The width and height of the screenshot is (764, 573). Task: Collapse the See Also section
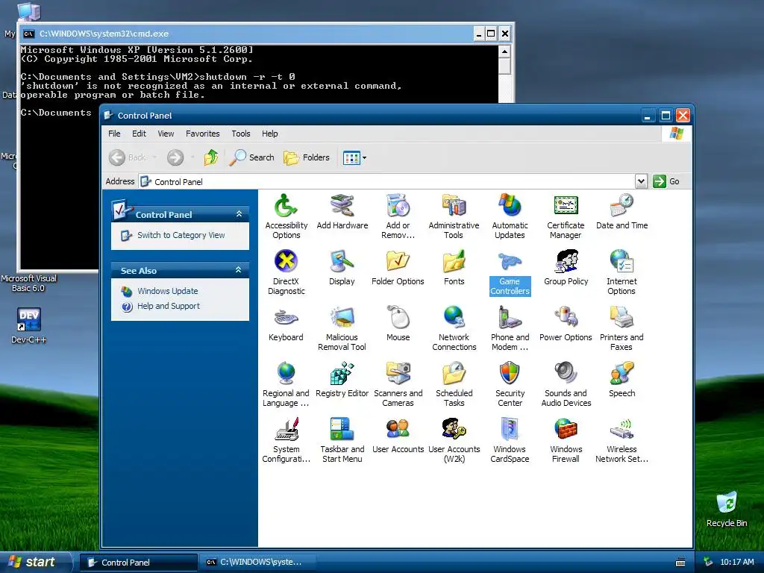pyautogui.click(x=238, y=270)
